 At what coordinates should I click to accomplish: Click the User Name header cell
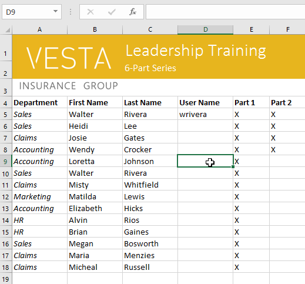[x=205, y=102]
